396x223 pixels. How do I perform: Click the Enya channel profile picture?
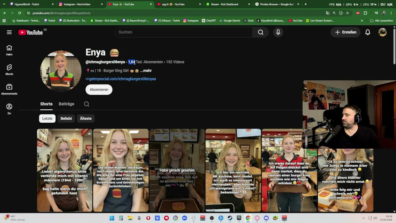click(x=61, y=71)
